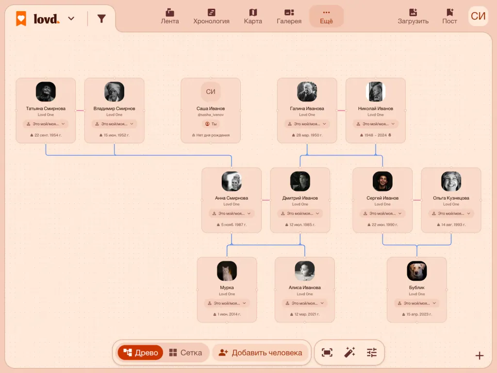Click Саша Иванов's СИ avatar in tree
This screenshot has height=373, width=497.
(x=211, y=92)
